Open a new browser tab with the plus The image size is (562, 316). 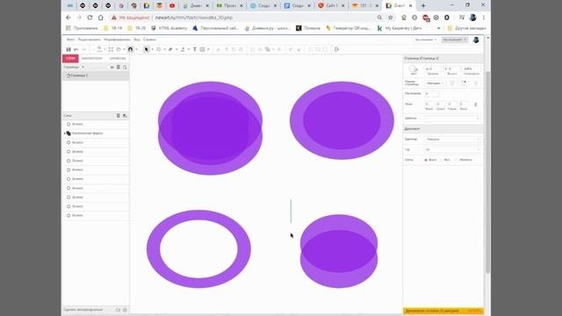click(x=423, y=6)
